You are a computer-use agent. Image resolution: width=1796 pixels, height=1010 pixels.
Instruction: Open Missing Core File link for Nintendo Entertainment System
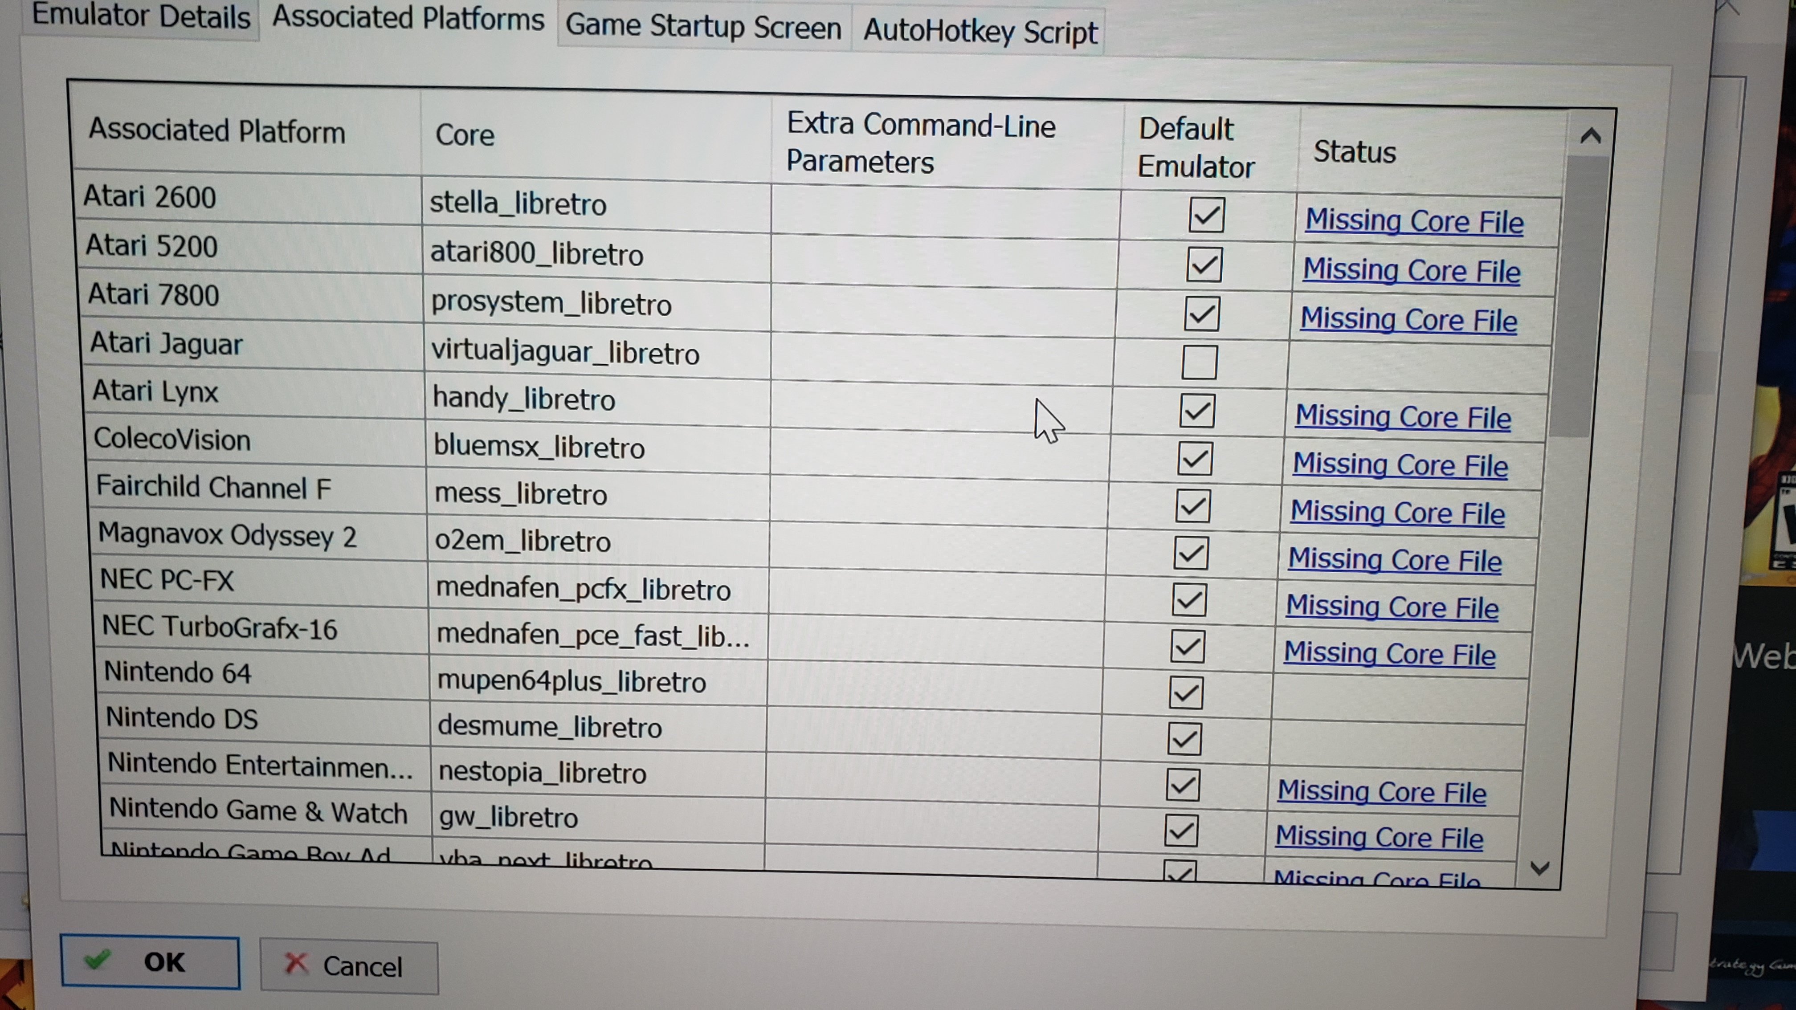[x=1381, y=792]
